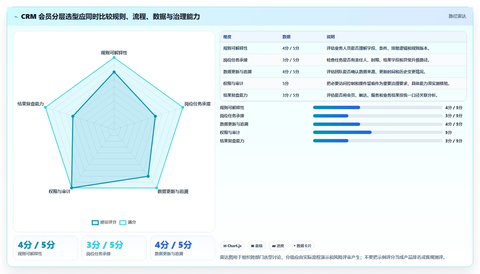Click the 路径雷达 label in the header
Screen dimensions: 480x274
point(457,16)
